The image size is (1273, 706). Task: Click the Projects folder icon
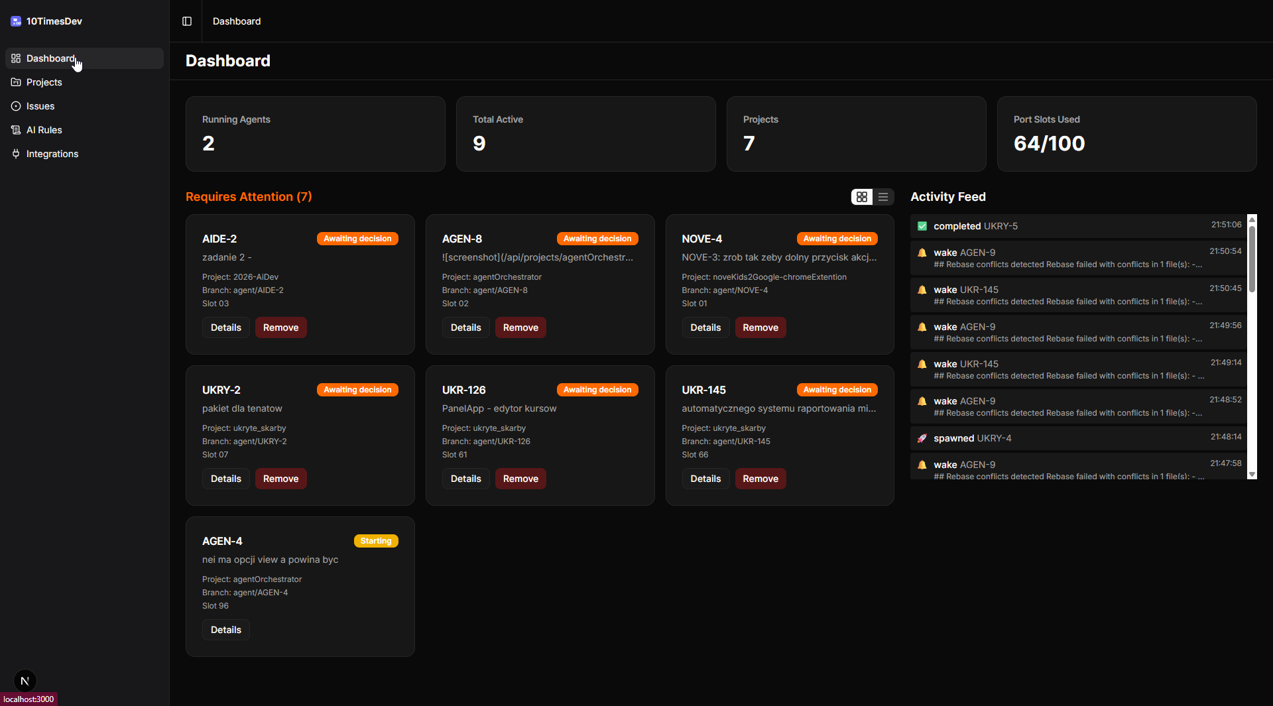coord(15,82)
